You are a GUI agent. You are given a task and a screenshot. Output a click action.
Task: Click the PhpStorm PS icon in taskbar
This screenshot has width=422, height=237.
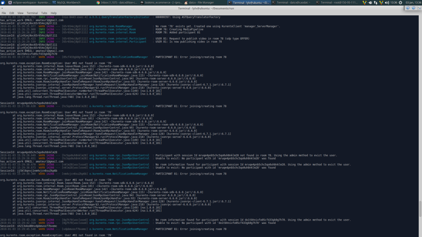click(x=142, y=2)
